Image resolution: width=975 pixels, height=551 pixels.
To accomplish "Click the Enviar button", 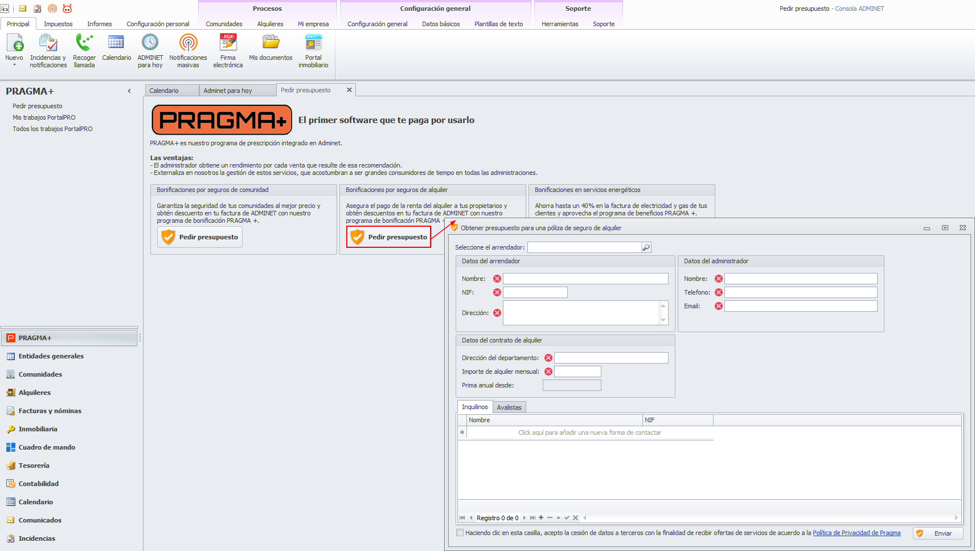I will point(938,533).
